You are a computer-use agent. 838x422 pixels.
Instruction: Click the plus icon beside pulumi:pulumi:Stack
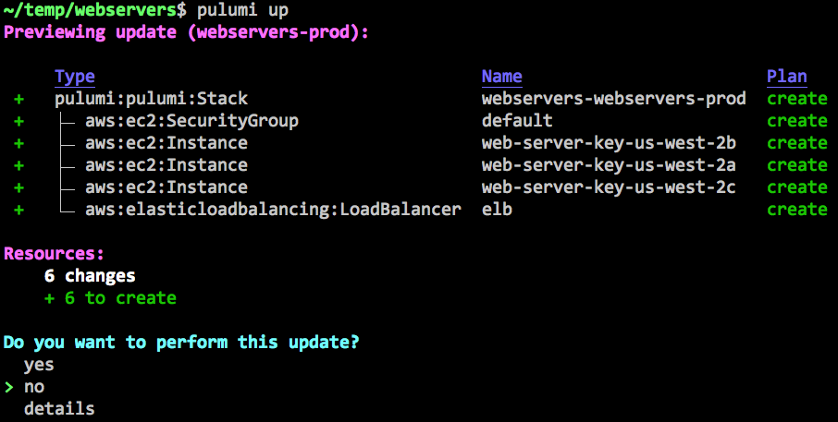click(18, 99)
